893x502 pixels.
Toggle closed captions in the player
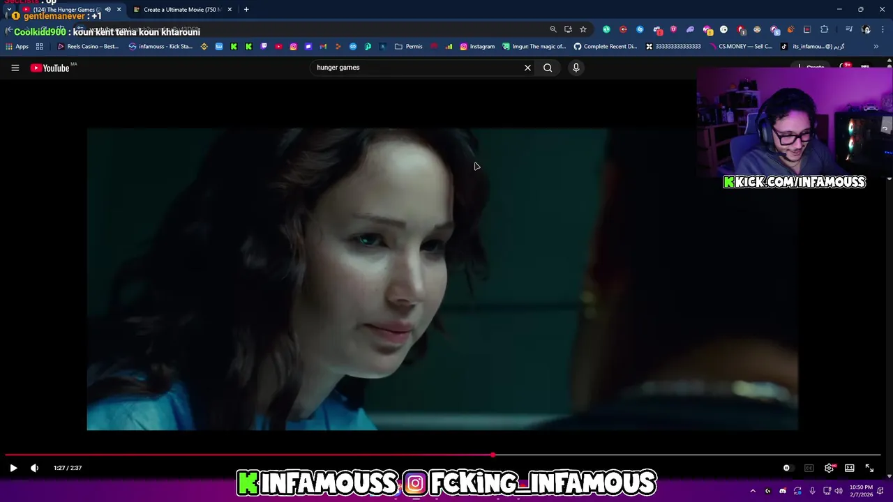pos(809,468)
